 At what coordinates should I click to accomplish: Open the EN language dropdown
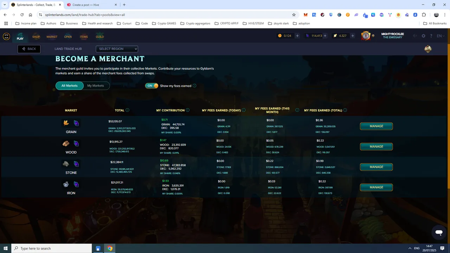click(x=441, y=36)
